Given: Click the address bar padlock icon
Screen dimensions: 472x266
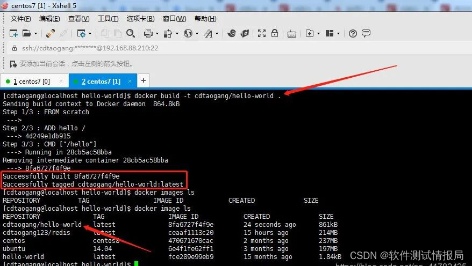Looking at the screenshot, I should tap(14, 48).
